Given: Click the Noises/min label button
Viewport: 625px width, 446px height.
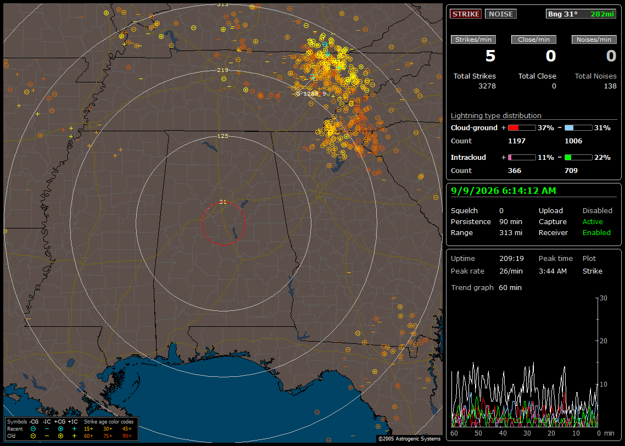Looking at the screenshot, I should pyautogui.click(x=594, y=40).
